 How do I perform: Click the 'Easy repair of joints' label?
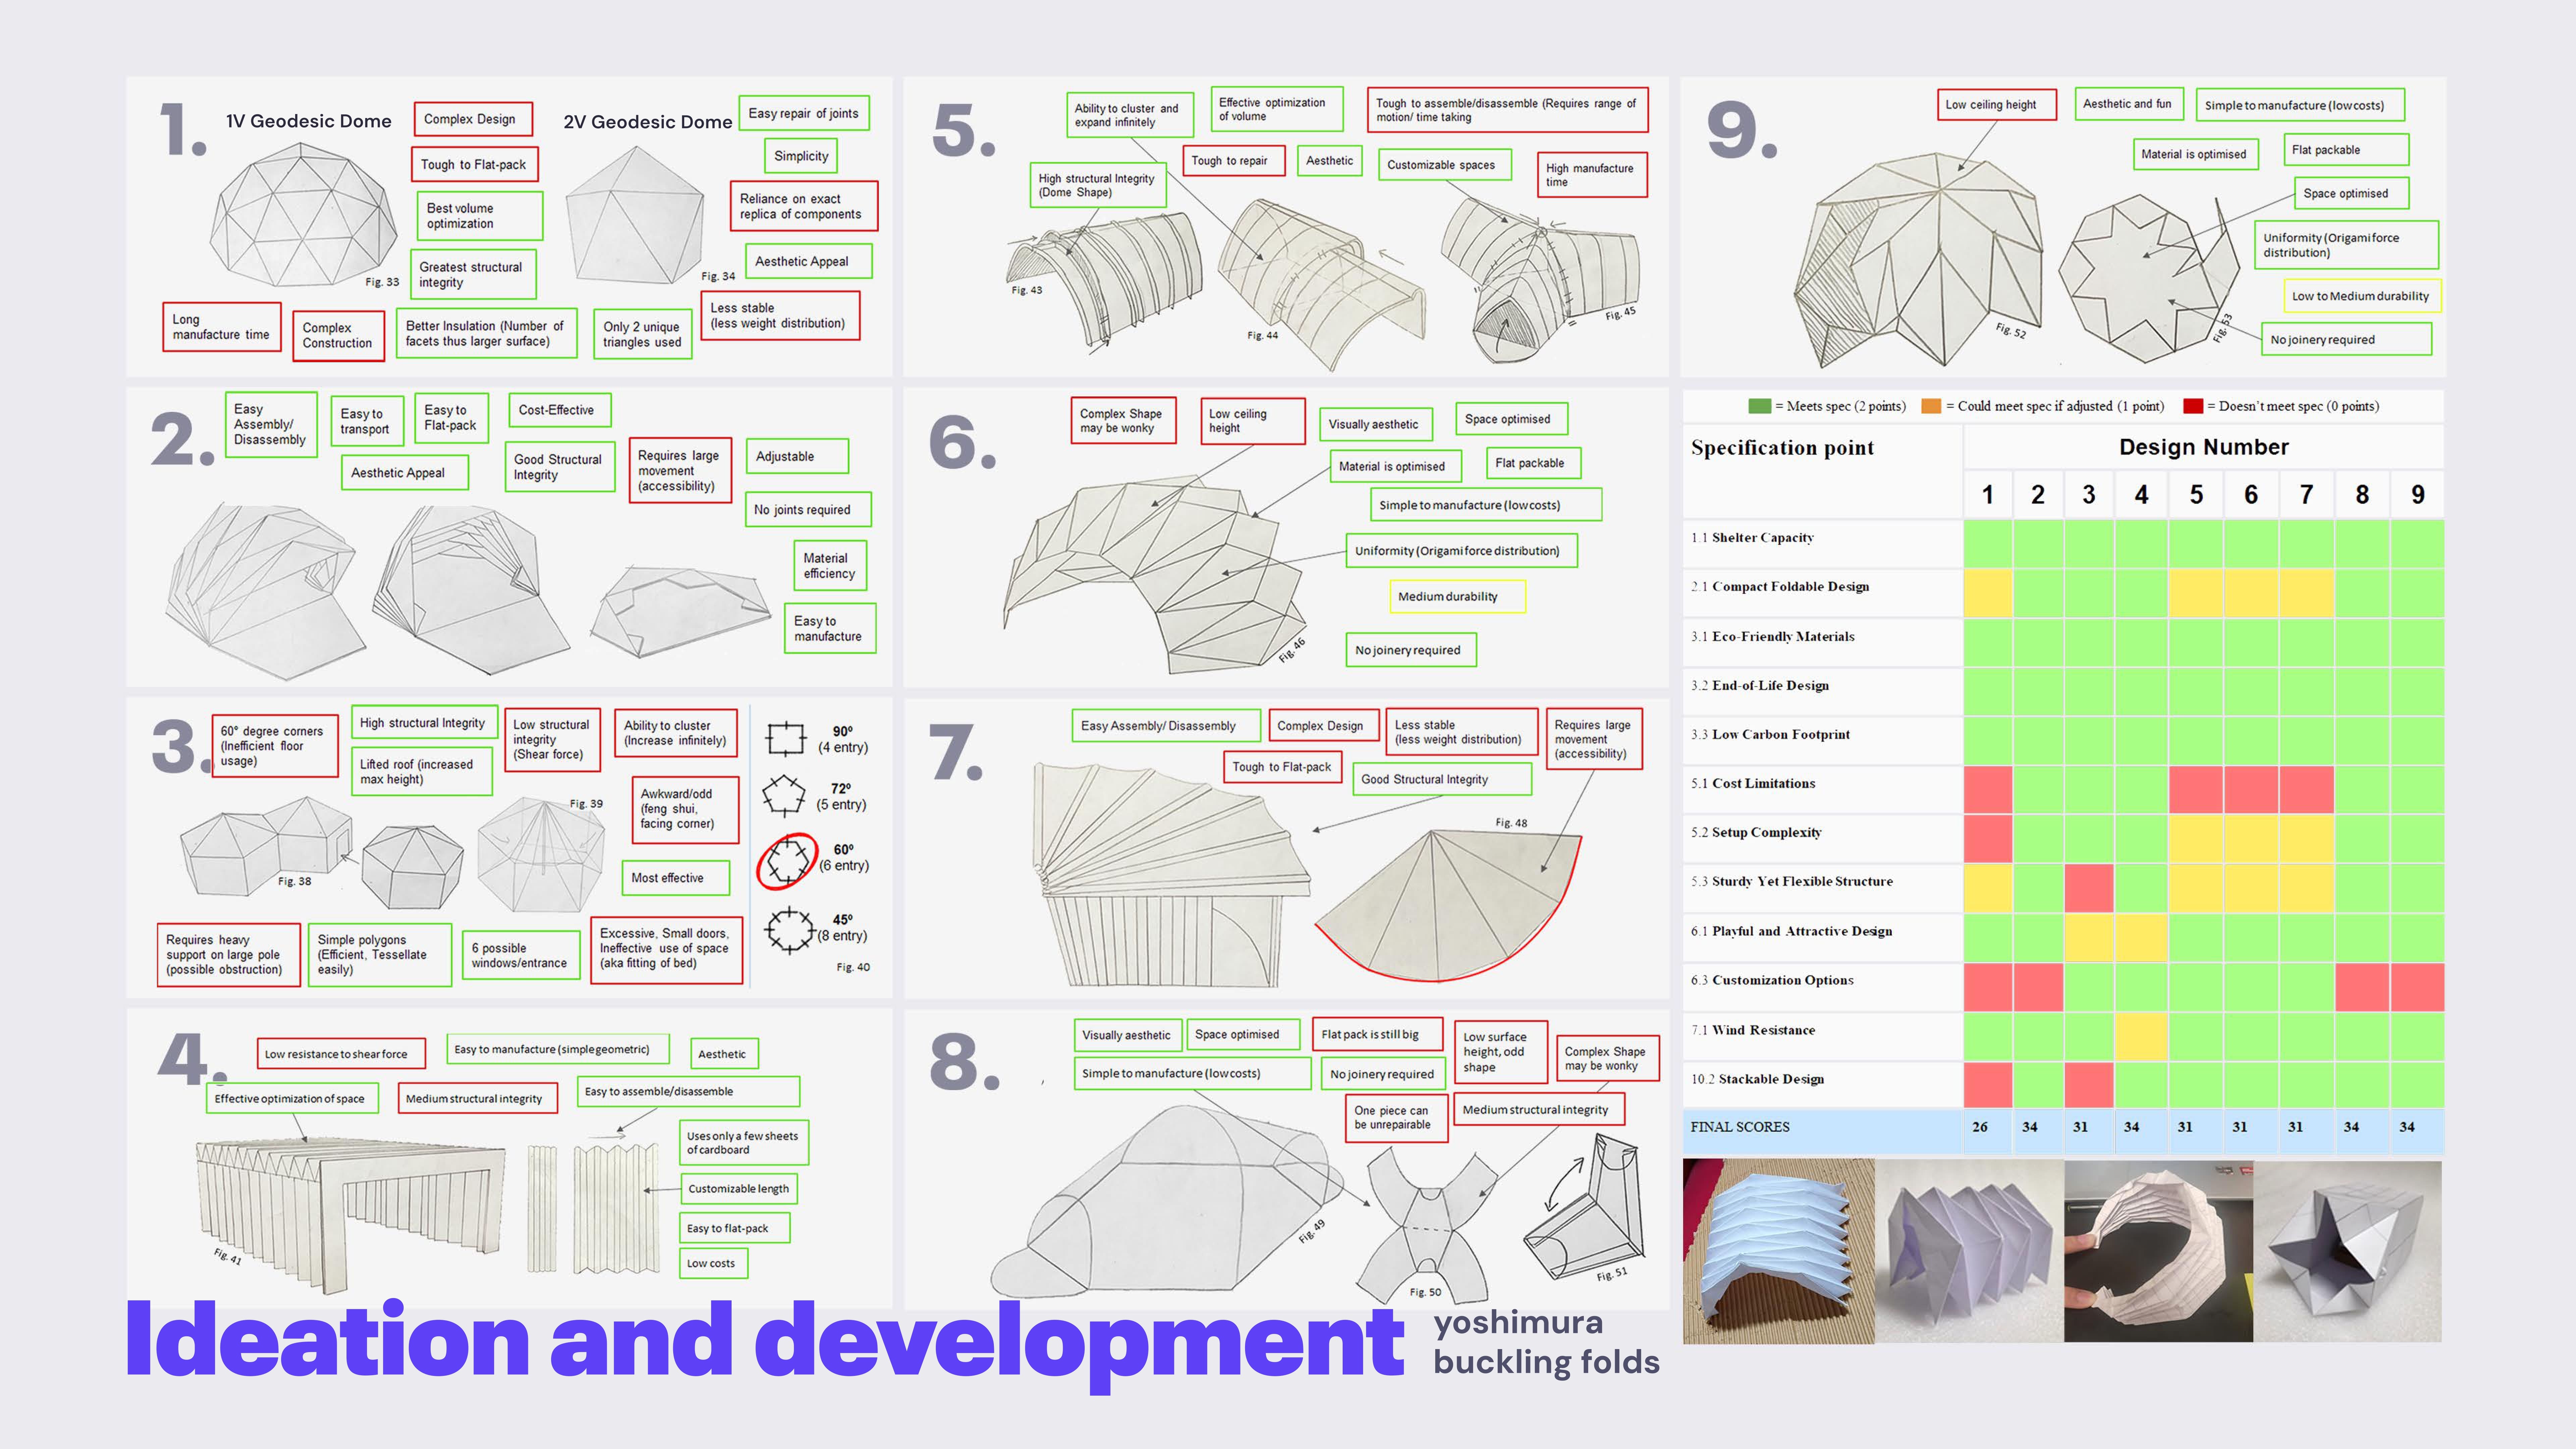coord(804,113)
